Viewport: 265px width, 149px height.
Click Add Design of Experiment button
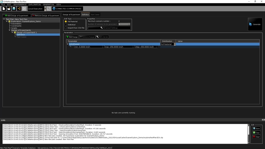17,15
